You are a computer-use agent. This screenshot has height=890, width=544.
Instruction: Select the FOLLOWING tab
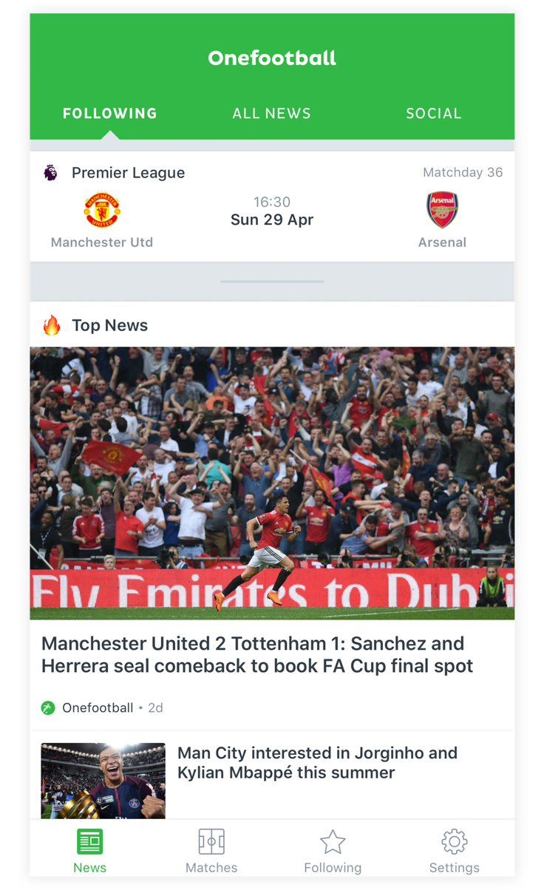[x=110, y=113]
